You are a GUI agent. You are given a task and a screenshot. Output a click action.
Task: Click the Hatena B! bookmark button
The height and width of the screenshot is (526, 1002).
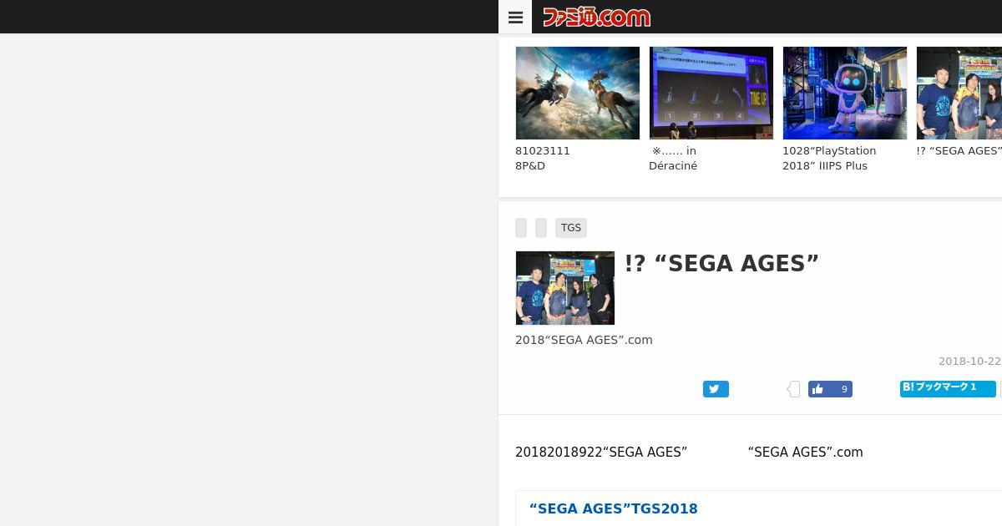click(x=948, y=388)
